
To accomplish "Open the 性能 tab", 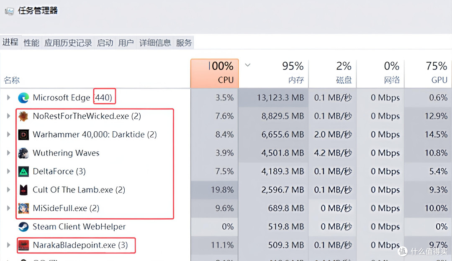I will (31, 43).
